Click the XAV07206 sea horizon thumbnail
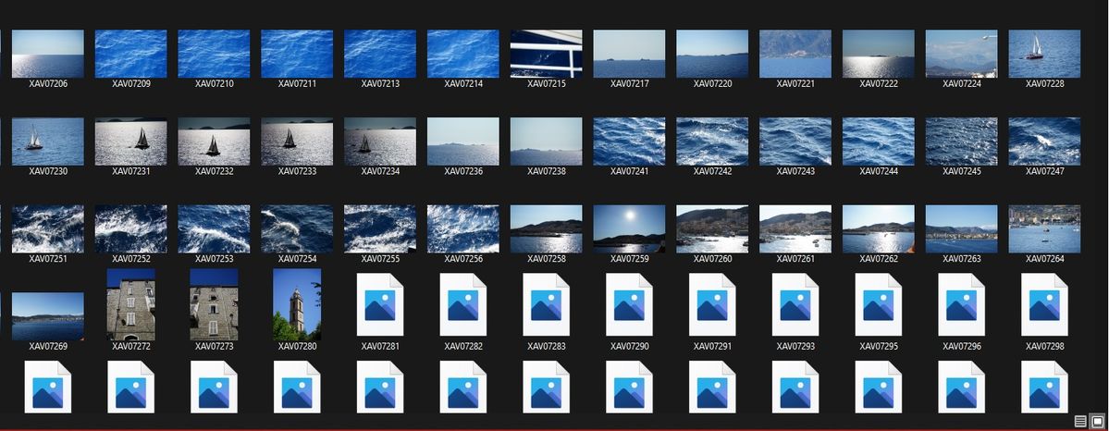1109x431 pixels. [x=48, y=54]
